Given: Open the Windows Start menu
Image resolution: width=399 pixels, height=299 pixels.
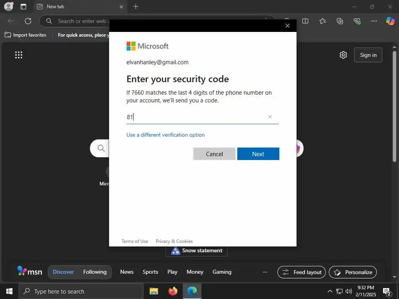Looking at the screenshot, I should tap(9, 291).
